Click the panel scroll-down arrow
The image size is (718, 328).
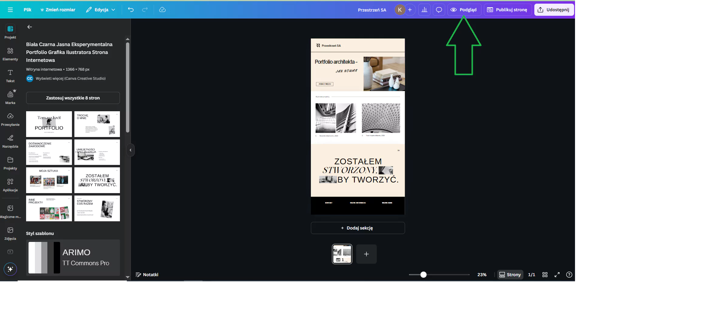(128, 277)
